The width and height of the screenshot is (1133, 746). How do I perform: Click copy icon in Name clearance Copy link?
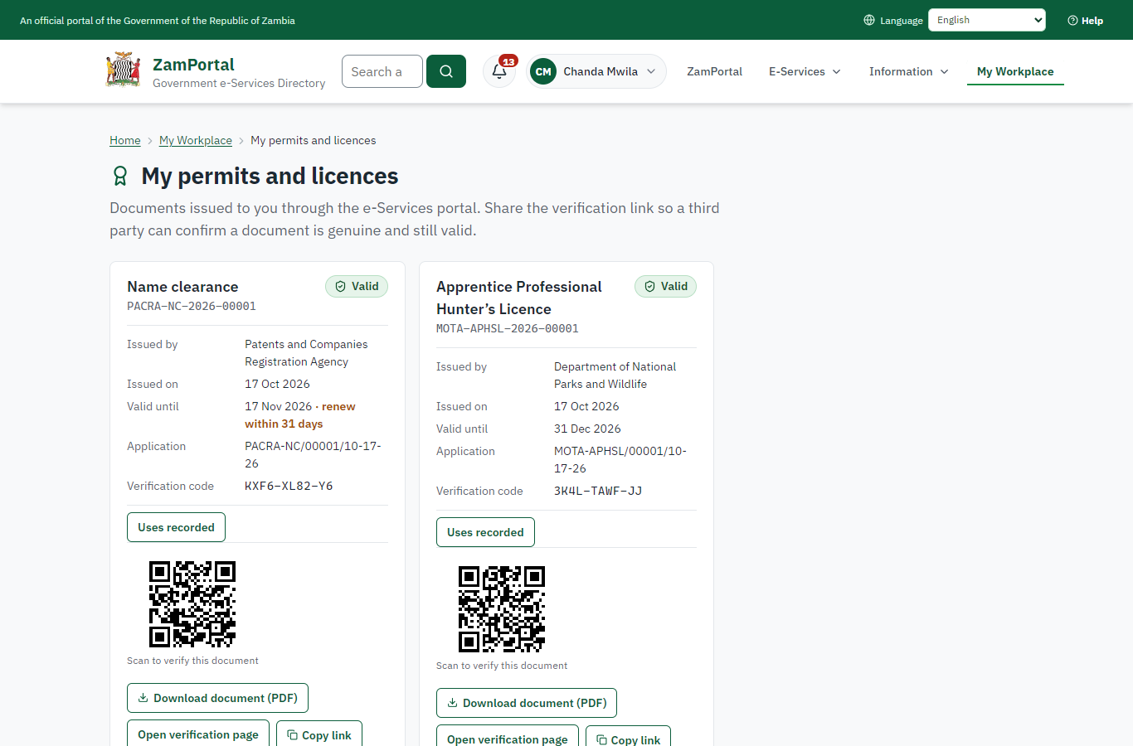[292, 734]
